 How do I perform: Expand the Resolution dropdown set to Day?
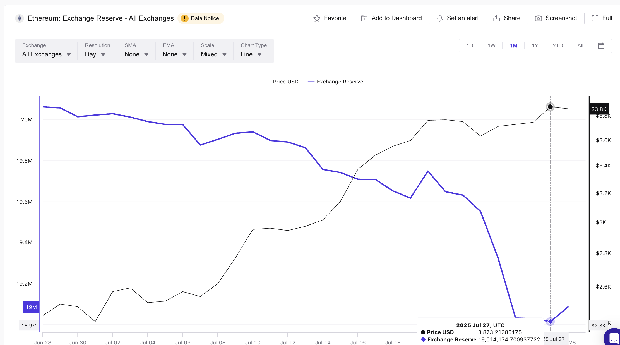(95, 54)
